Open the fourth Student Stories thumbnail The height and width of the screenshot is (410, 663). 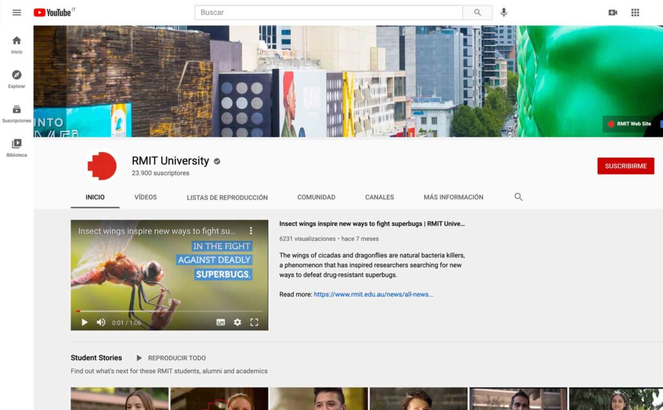tap(419, 398)
